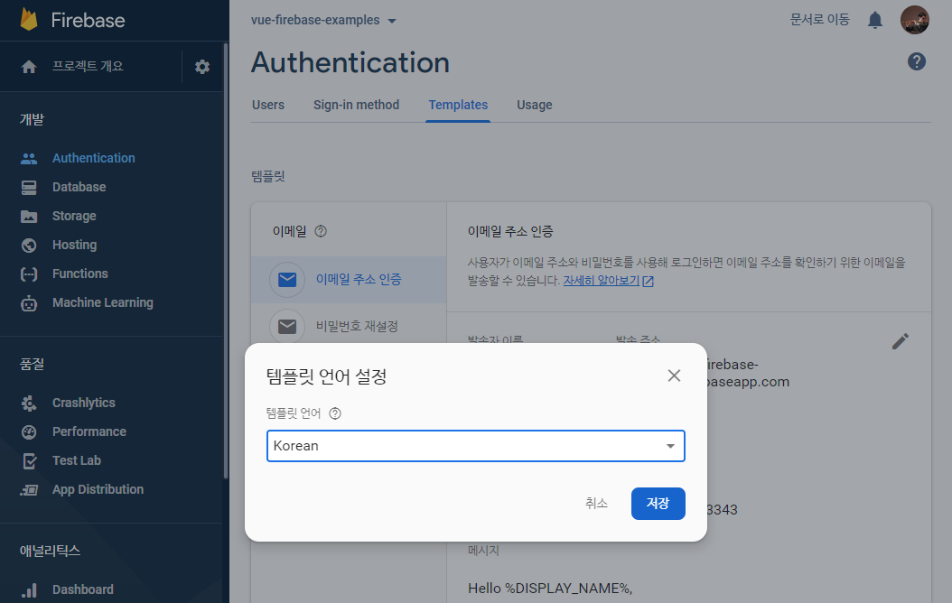Image resolution: width=952 pixels, height=603 pixels.
Task: Open Functions in the sidebar
Action: point(80,274)
